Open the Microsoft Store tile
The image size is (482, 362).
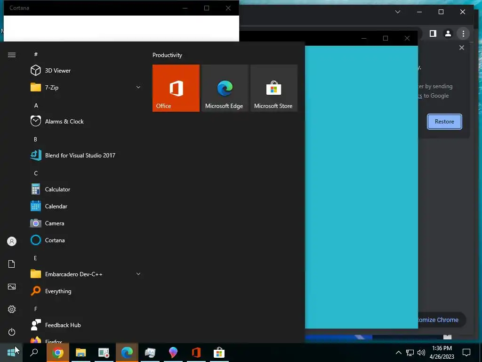[273, 88]
